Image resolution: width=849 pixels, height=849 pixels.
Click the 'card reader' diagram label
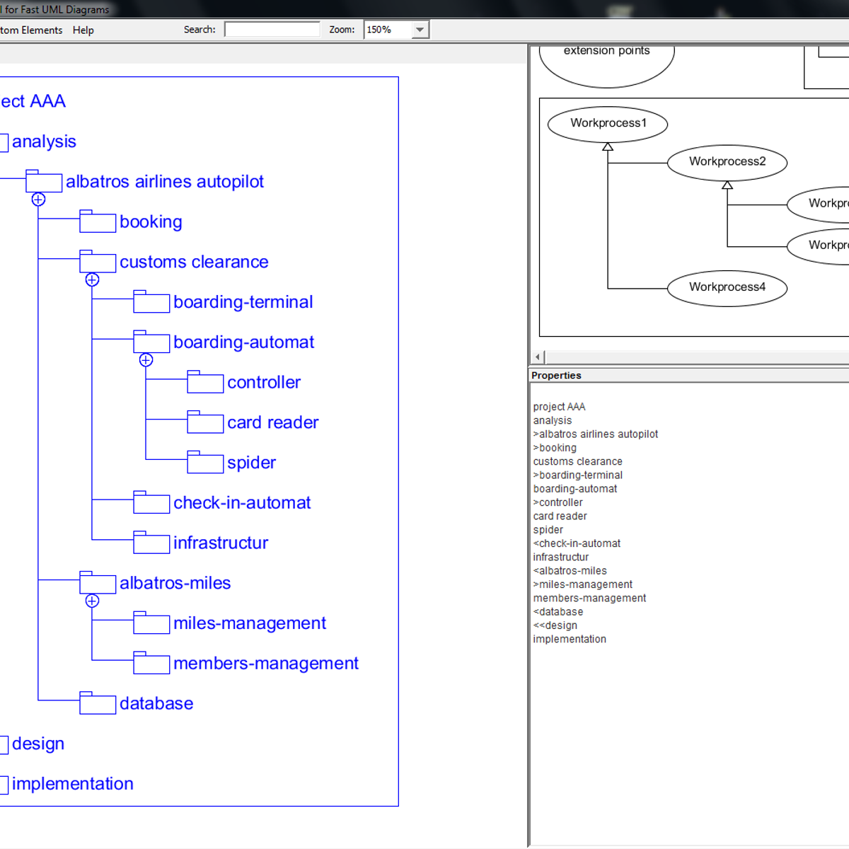tap(273, 422)
